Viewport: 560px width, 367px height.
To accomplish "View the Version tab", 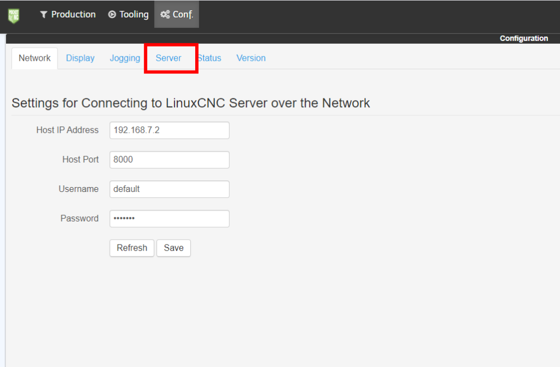I will 251,58.
